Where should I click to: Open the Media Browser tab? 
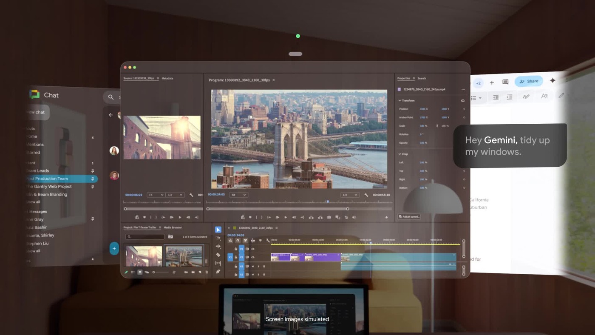[x=173, y=227]
